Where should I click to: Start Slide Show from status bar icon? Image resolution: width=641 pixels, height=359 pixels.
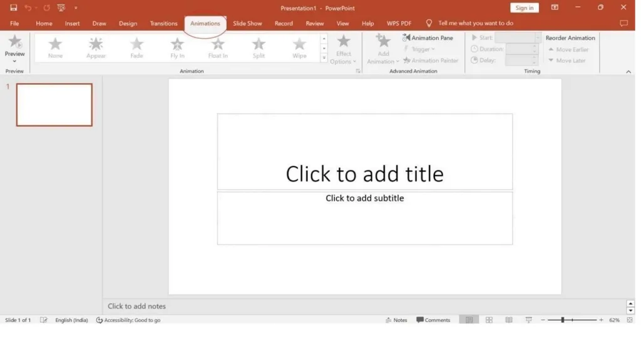pyautogui.click(x=528, y=320)
